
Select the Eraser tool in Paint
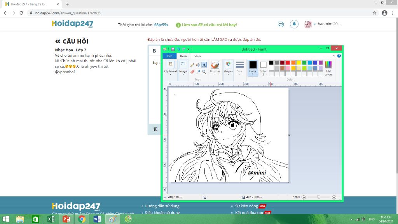pos(192,72)
